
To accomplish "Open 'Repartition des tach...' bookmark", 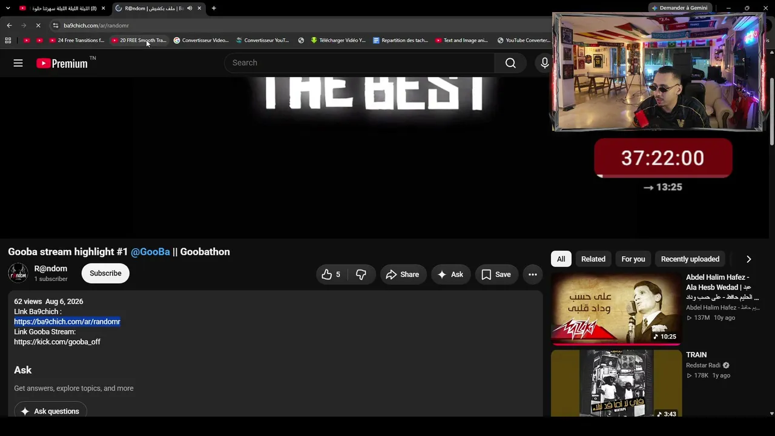I will click(401, 41).
